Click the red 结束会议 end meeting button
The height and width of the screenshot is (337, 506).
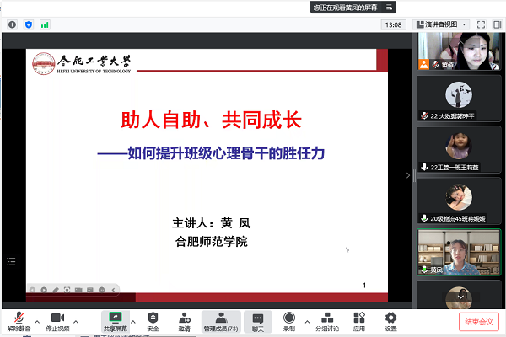click(479, 322)
